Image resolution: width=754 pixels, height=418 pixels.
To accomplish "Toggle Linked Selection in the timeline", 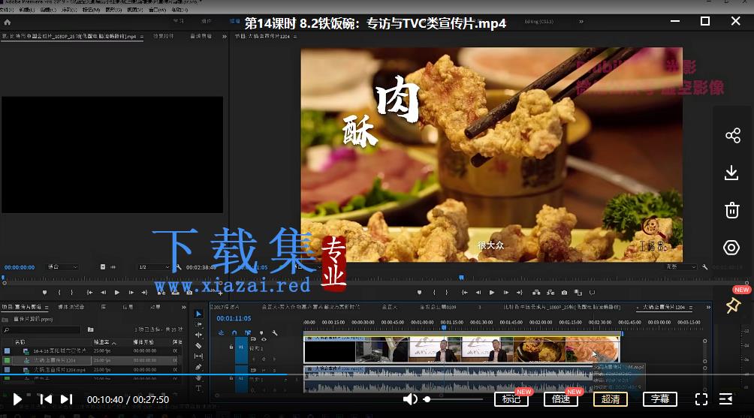I will pyautogui.click(x=248, y=332).
